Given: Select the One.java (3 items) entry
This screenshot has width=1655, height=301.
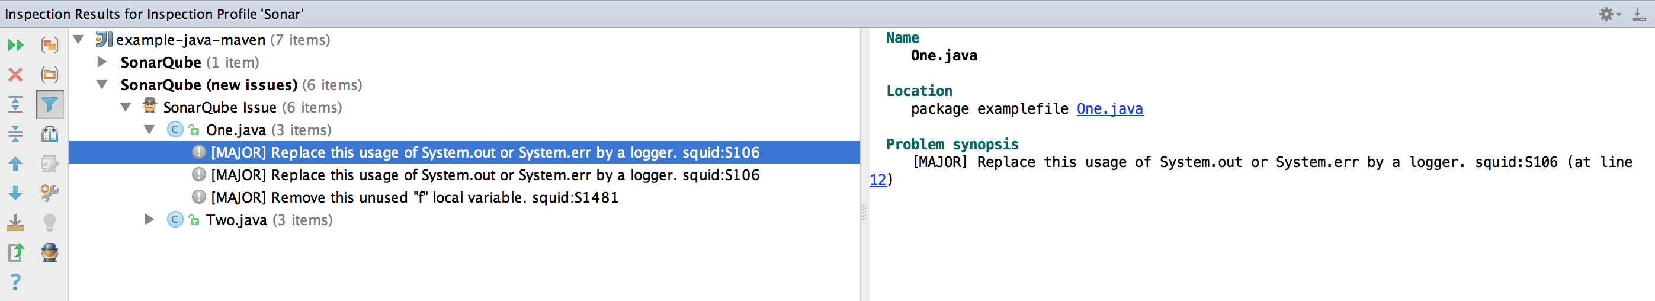Looking at the screenshot, I should point(268,130).
